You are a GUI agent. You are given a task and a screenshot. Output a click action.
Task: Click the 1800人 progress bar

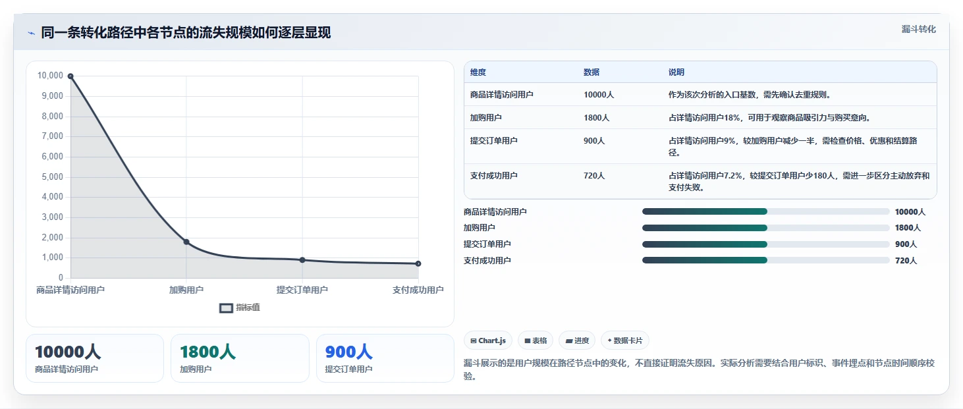[765, 228]
